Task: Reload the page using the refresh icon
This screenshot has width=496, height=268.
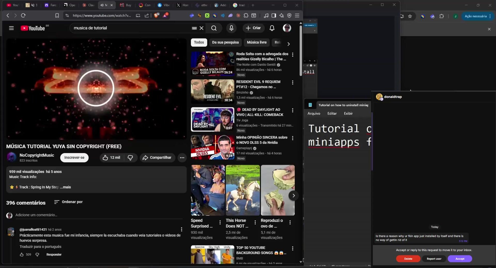Action: click(x=23, y=15)
